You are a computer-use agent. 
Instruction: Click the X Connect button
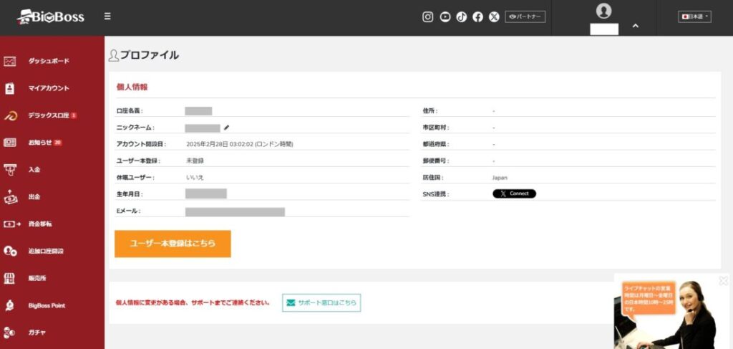(x=514, y=193)
